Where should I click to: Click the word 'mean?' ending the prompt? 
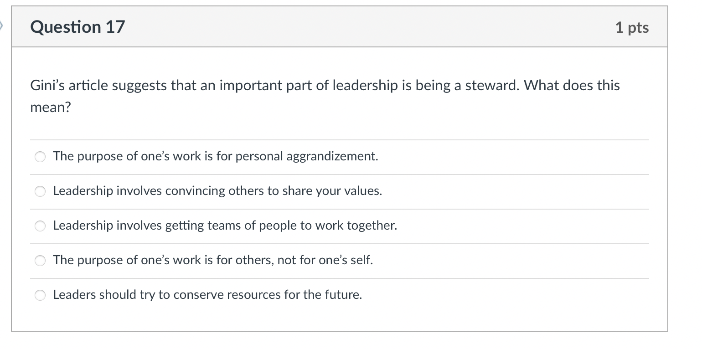point(51,108)
